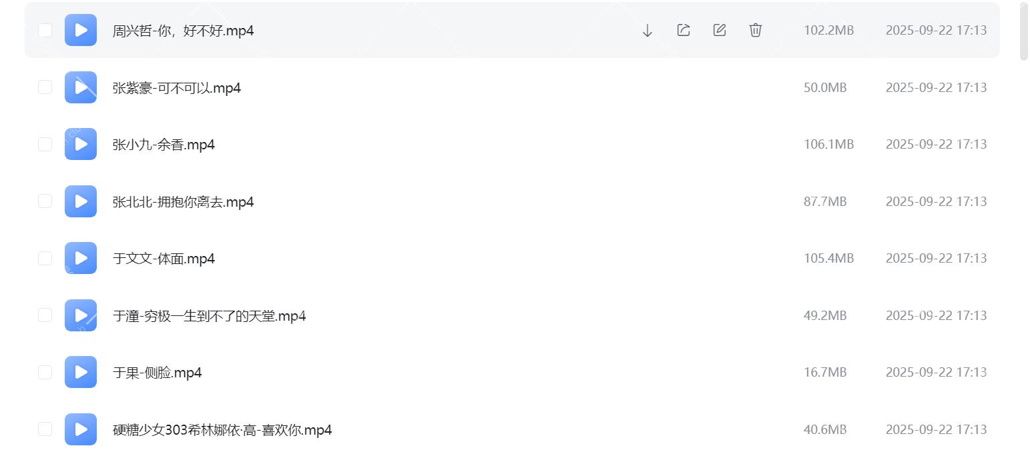The height and width of the screenshot is (458, 1030).
Task: Click the rename icon on the 周兴哲 row
Action: click(719, 30)
